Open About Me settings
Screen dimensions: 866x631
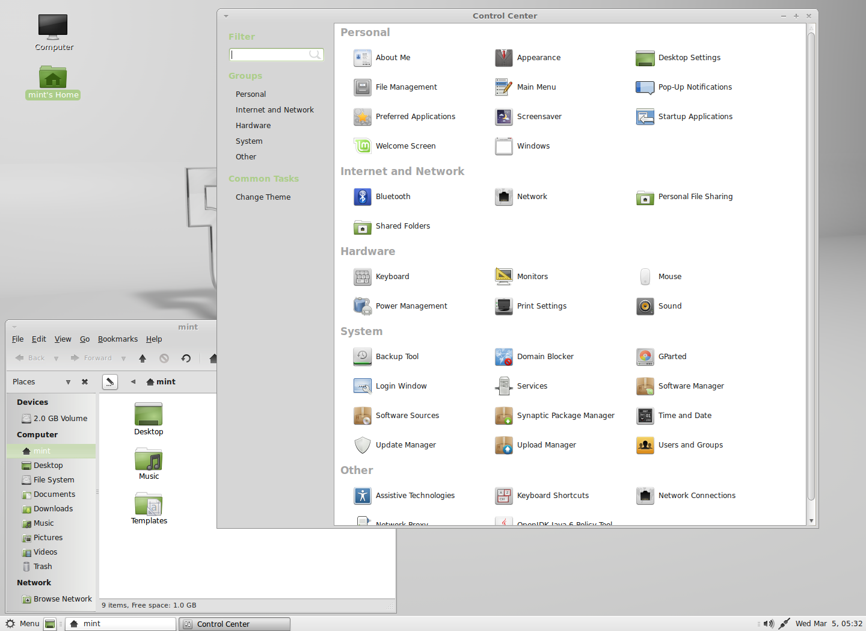[x=382, y=58]
